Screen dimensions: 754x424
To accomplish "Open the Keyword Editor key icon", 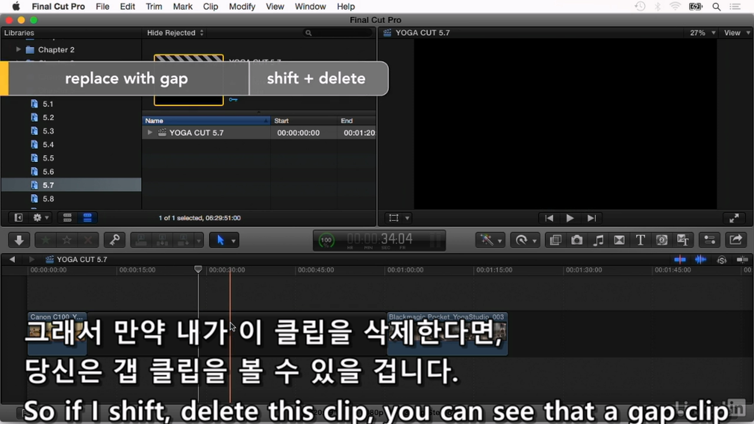I will point(115,240).
